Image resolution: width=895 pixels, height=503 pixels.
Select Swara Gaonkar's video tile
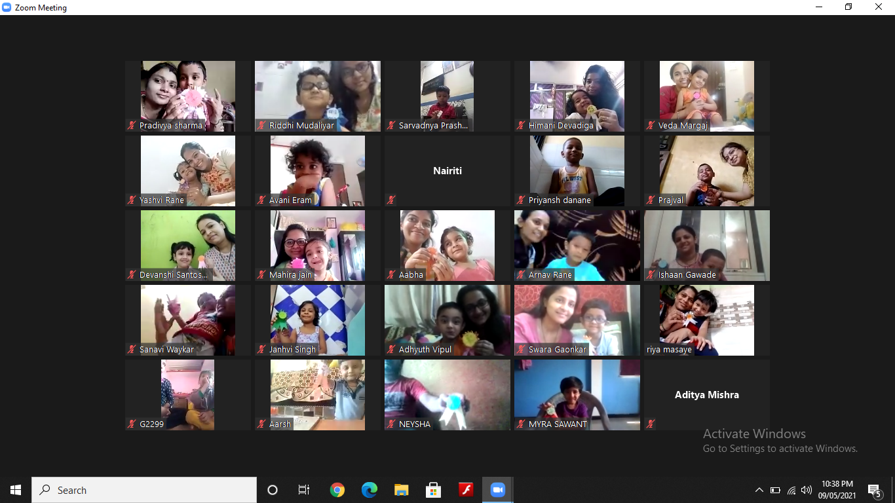[x=577, y=320]
